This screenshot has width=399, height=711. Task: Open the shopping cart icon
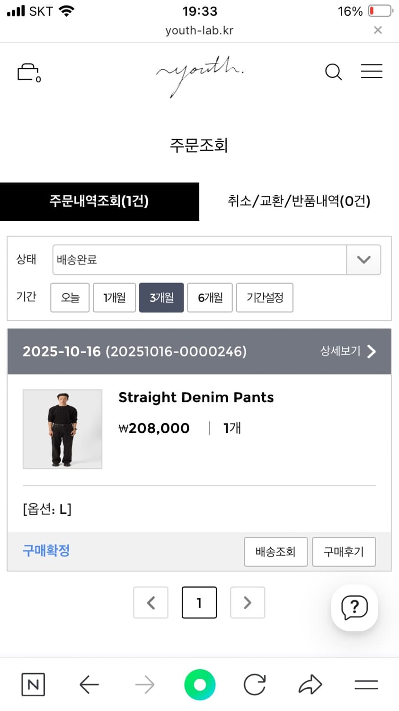28,72
